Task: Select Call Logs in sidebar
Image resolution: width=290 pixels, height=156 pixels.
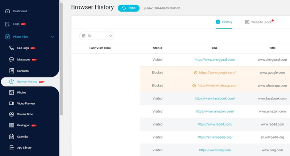Action: click(23, 48)
